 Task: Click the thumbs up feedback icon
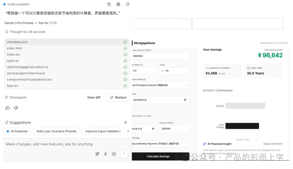pos(8,108)
